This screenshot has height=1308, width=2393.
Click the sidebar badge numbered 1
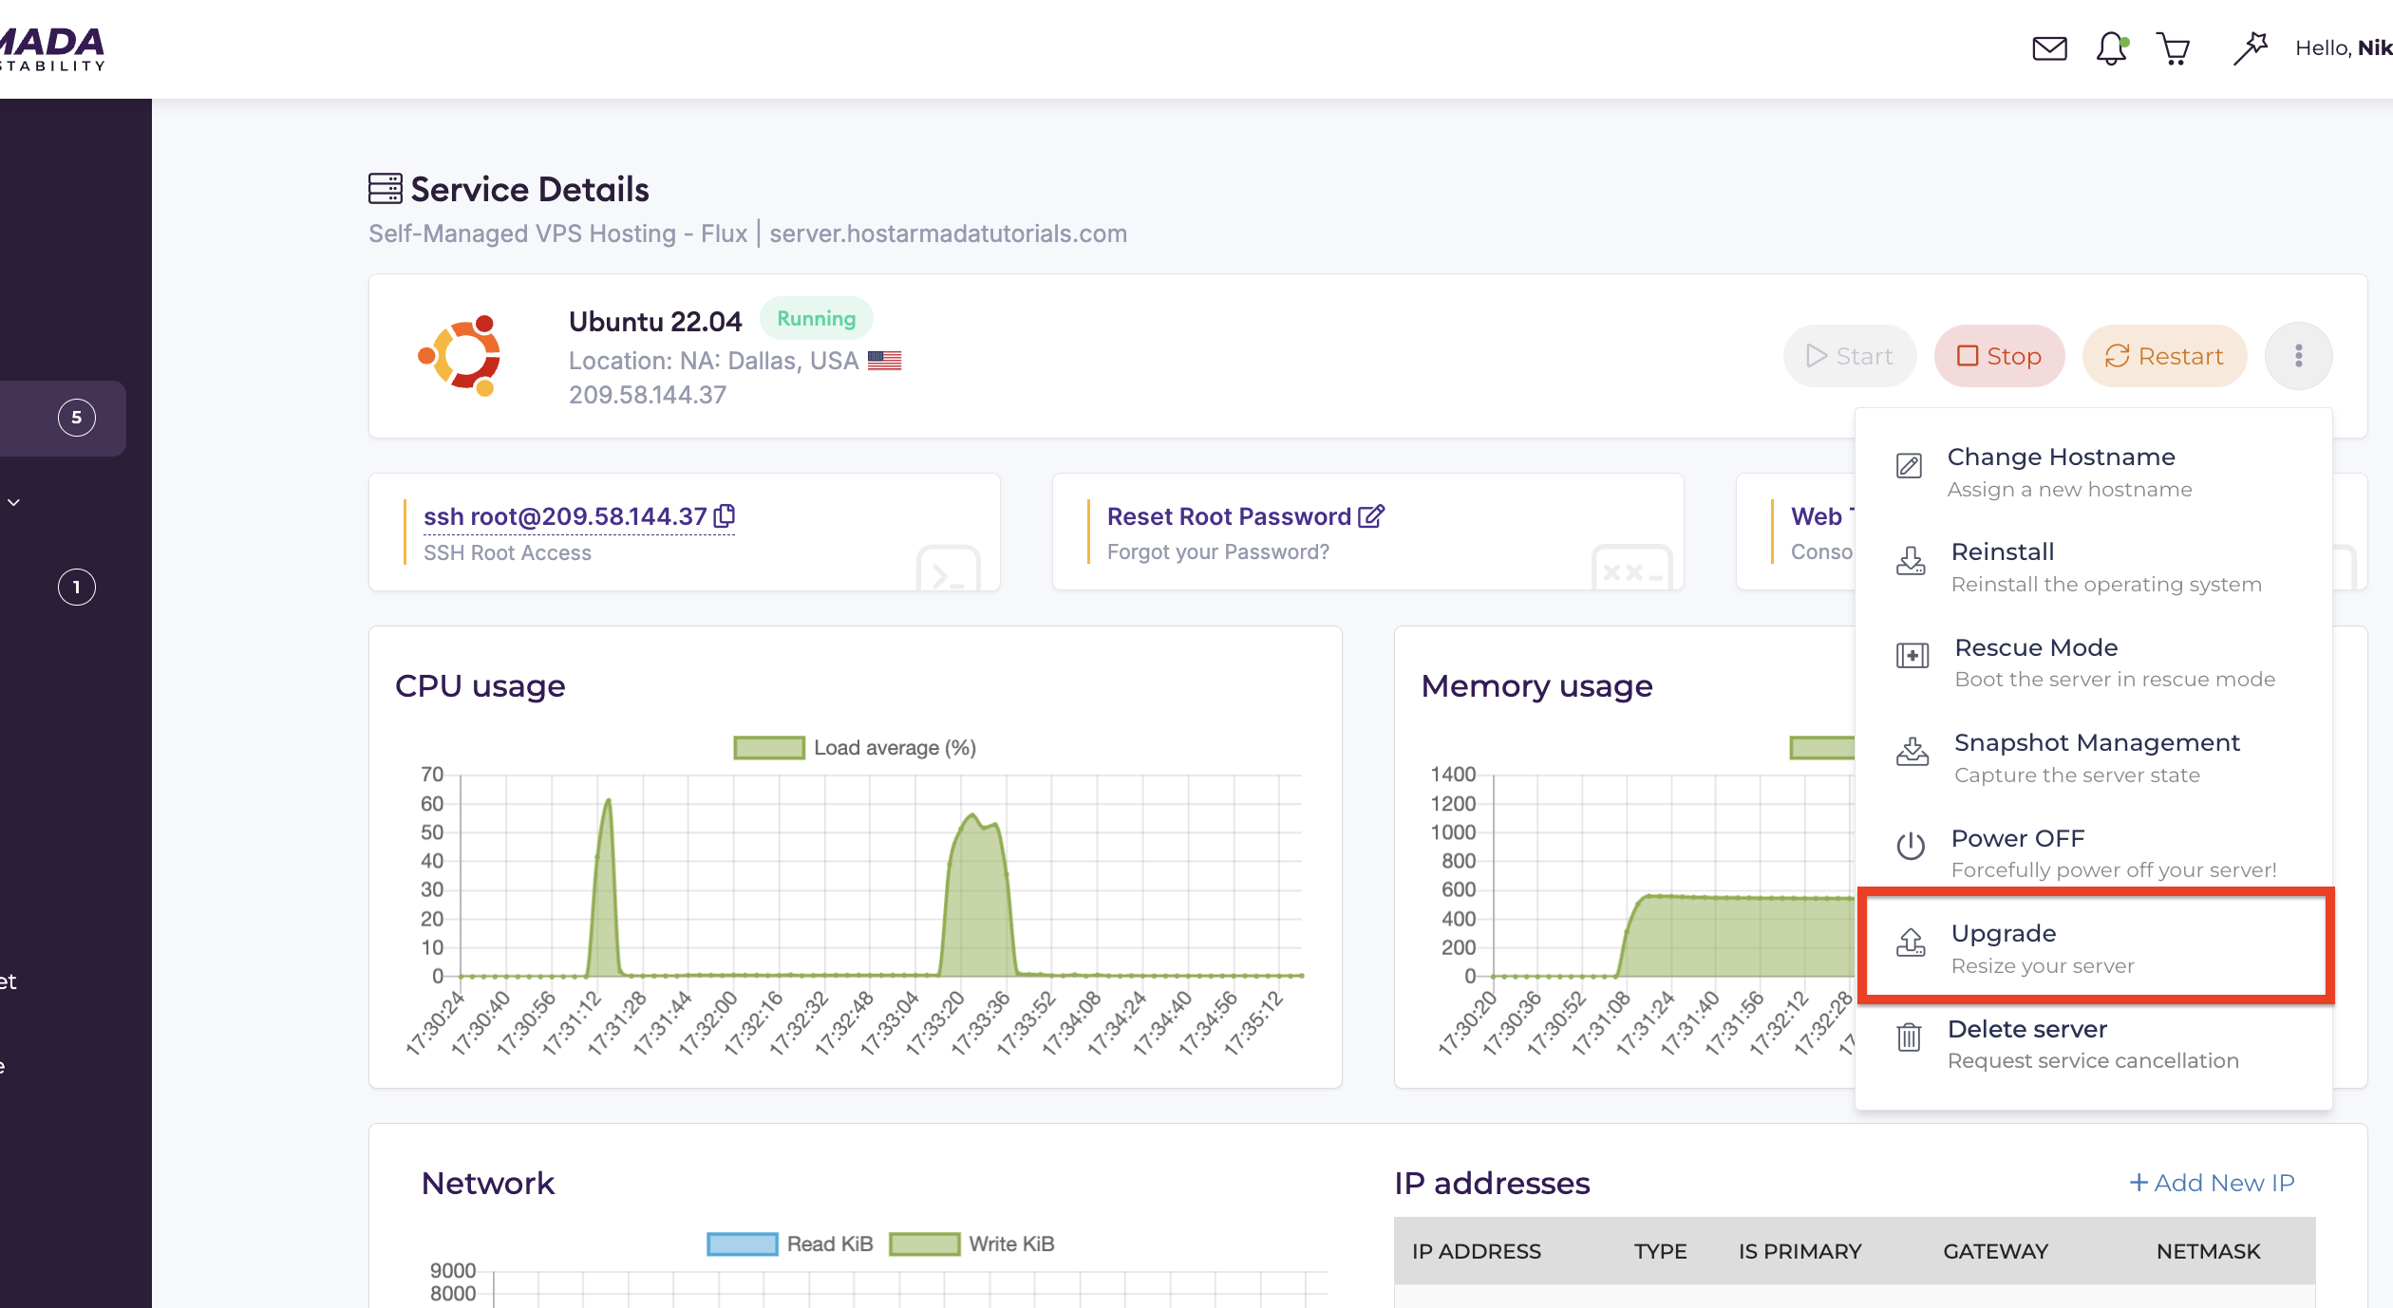point(77,588)
